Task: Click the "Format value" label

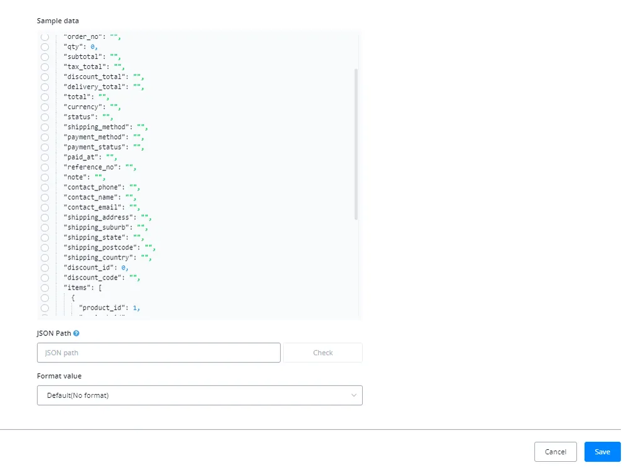Action: tap(59, 376)
